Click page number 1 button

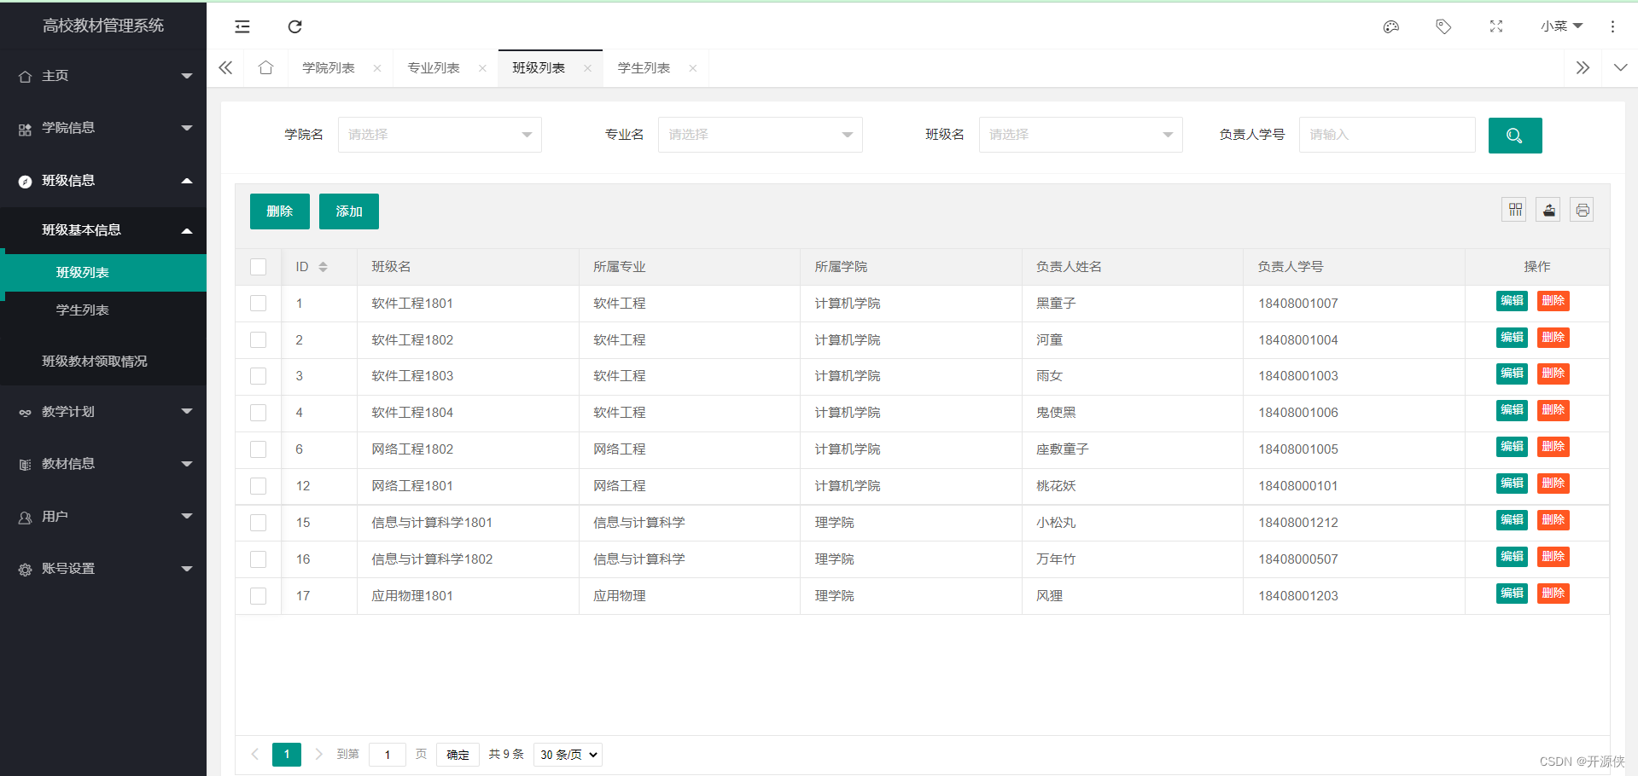pyautogui.click(x=287, y=755)
